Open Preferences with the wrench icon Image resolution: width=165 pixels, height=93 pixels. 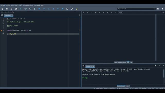(72, 9)
